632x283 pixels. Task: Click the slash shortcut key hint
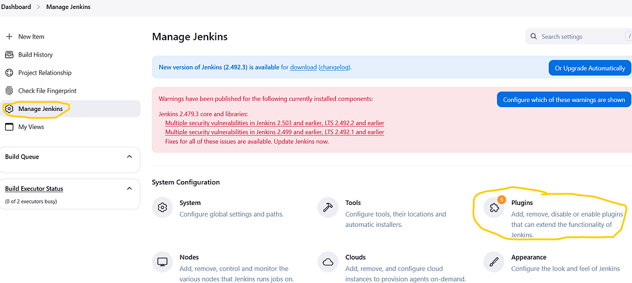tap(629, 36)
